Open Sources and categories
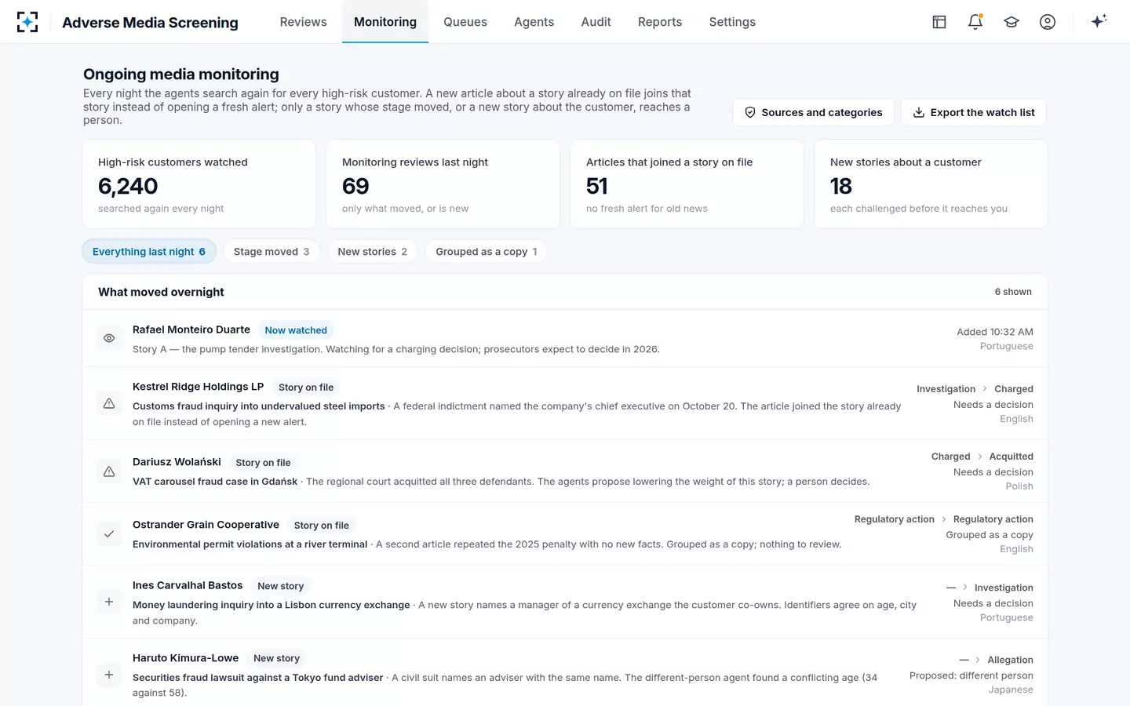 click(813, 112)
